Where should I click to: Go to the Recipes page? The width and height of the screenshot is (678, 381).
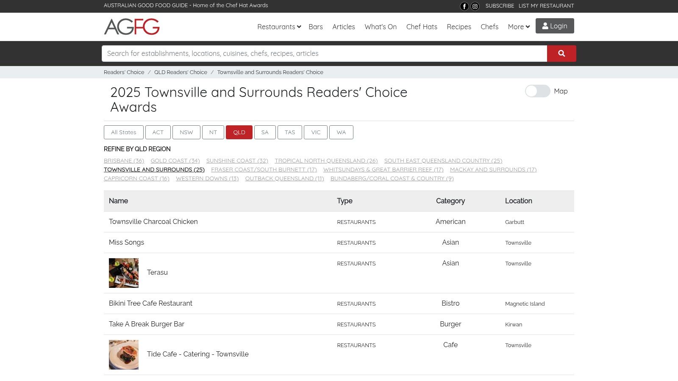click(x=458, y=27)
